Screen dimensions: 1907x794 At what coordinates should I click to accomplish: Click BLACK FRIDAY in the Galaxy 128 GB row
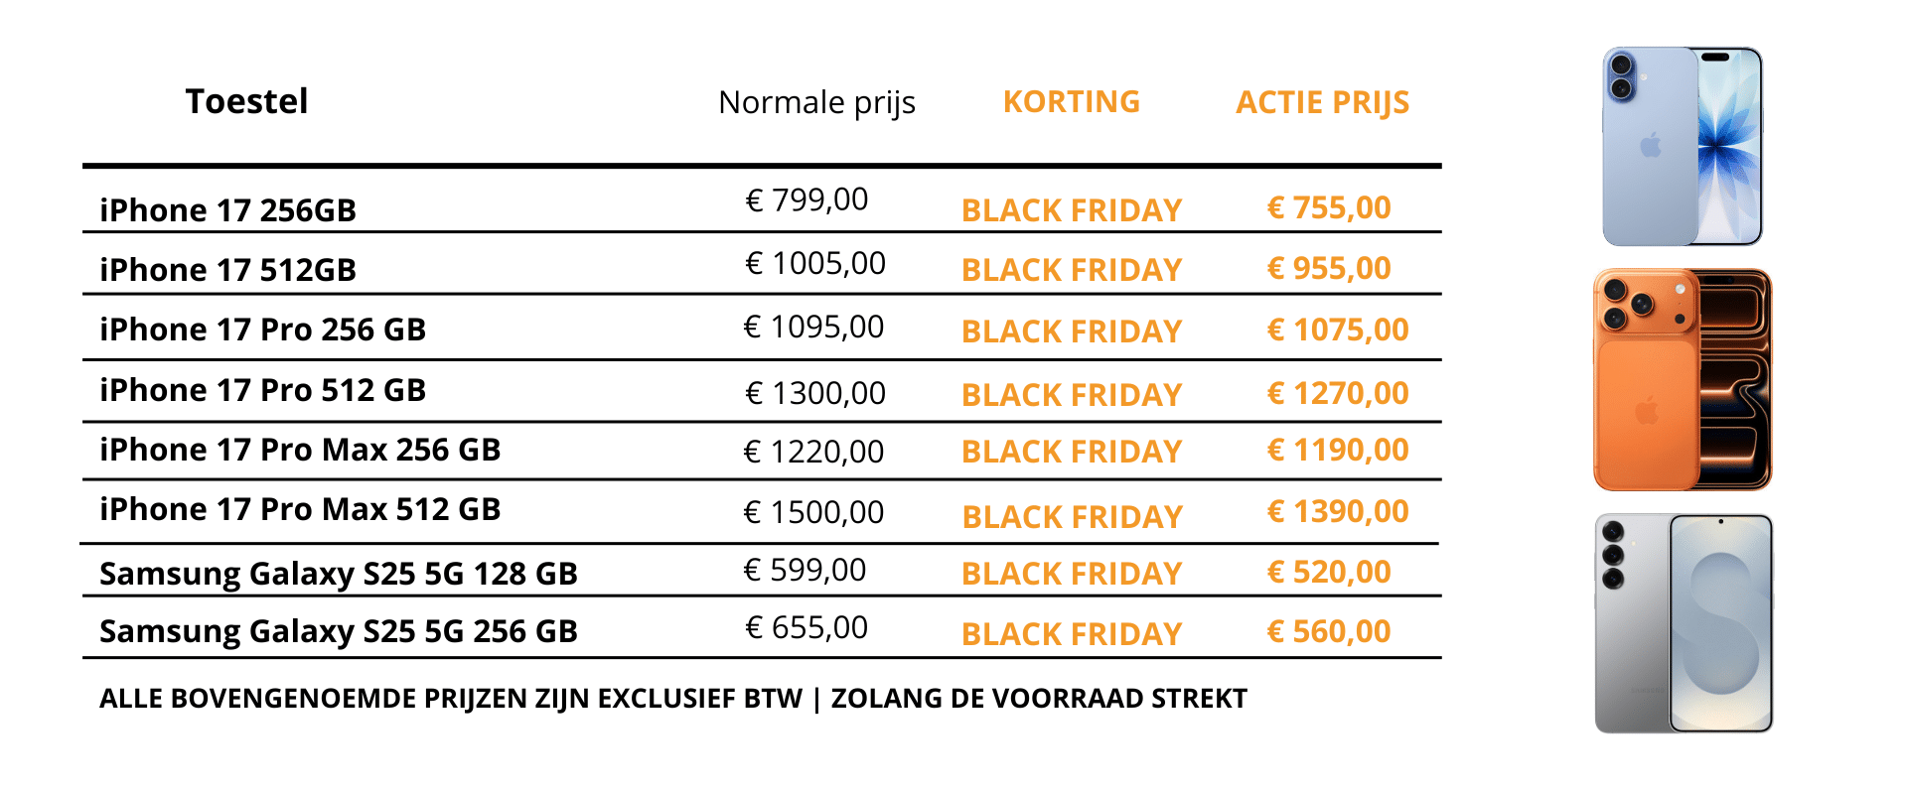point(1072,574)
